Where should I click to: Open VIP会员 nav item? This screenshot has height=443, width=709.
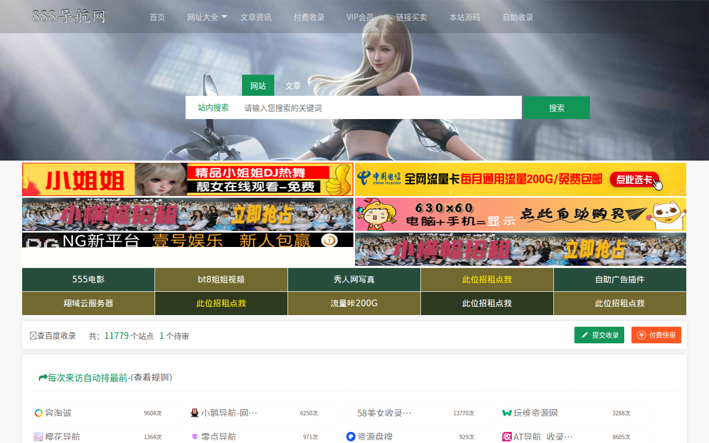pyautogui.click(x=360, y=17)
